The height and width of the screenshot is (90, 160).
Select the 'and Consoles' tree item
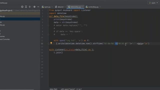coord(5,39)
